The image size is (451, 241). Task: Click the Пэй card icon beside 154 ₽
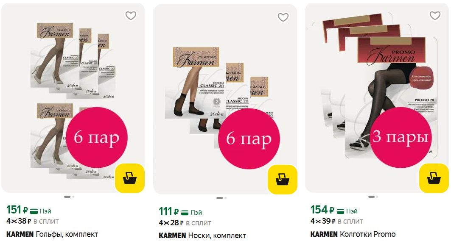tap(340, 211)
